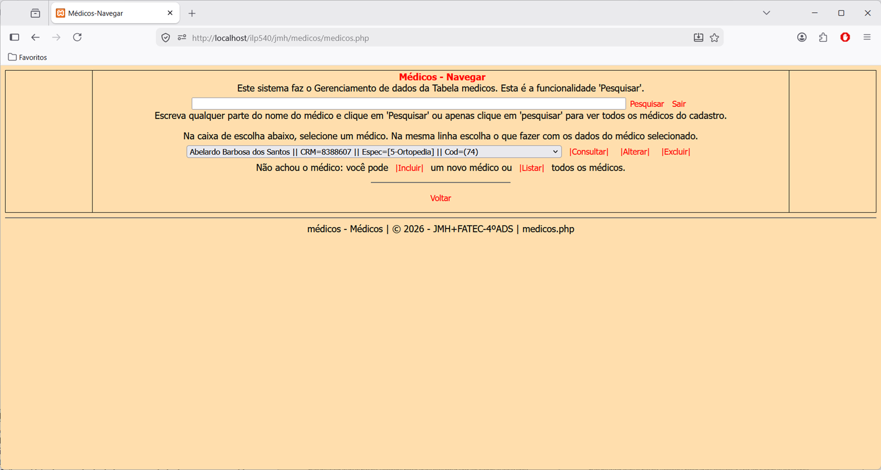Click the 'Médicos - Navegar' heading
This screenshot has width=881, height=470.
click(442, 77)
